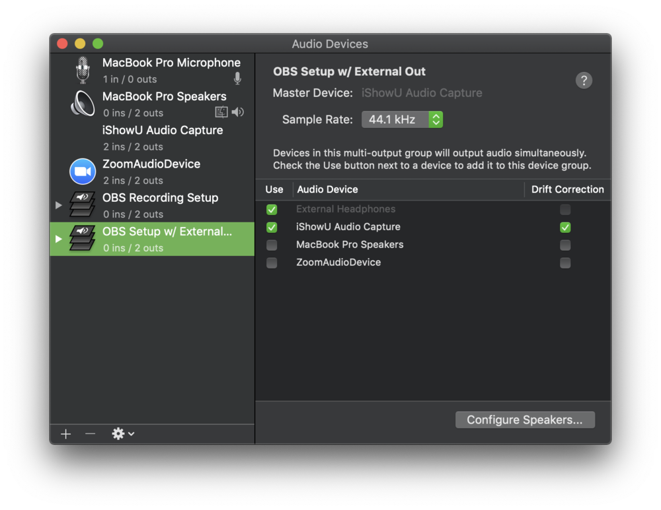Expand the OBS Recording Setup disclosure triangle

click(x=59, y=205)
